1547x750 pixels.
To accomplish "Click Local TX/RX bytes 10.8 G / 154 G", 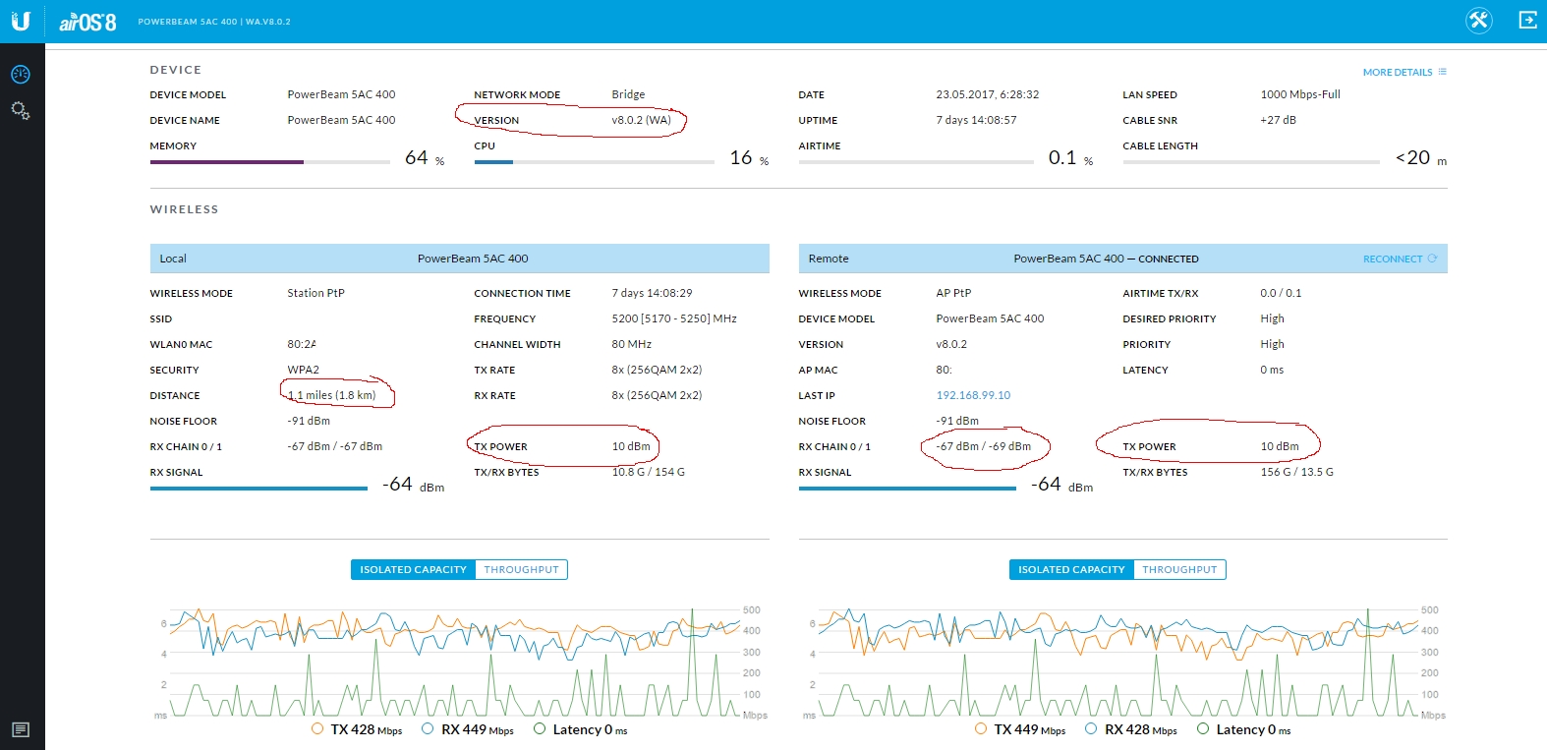I will 648,472.
